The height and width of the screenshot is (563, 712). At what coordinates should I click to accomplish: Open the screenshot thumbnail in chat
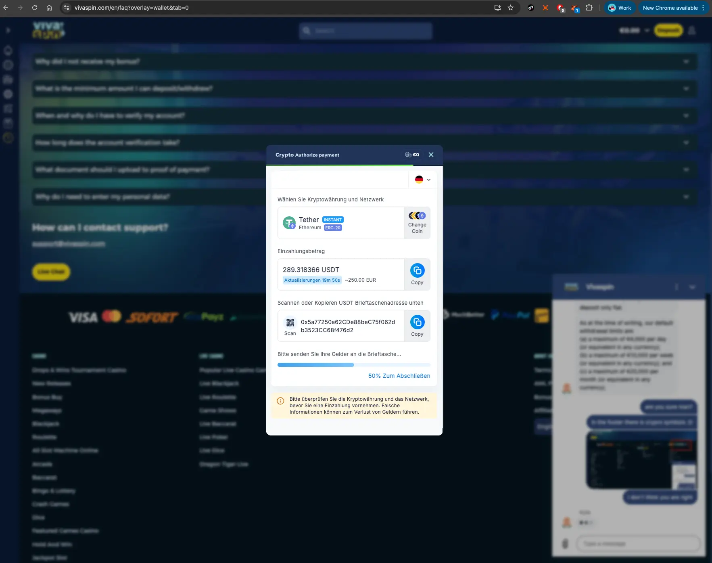tap(641, 460)
